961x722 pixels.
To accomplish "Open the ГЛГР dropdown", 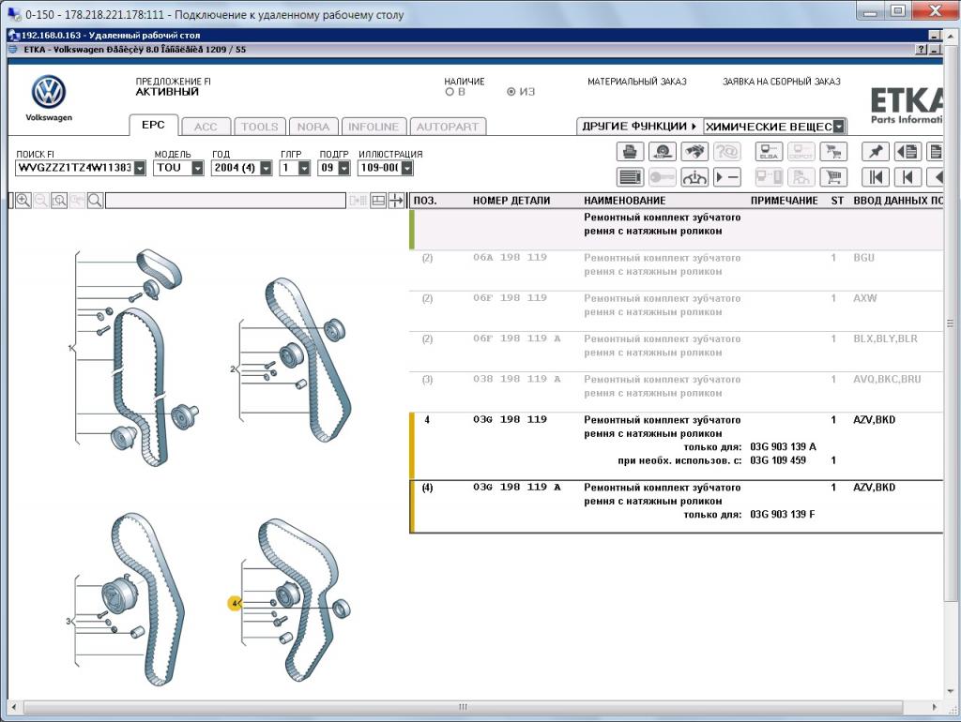I will 304,168.
